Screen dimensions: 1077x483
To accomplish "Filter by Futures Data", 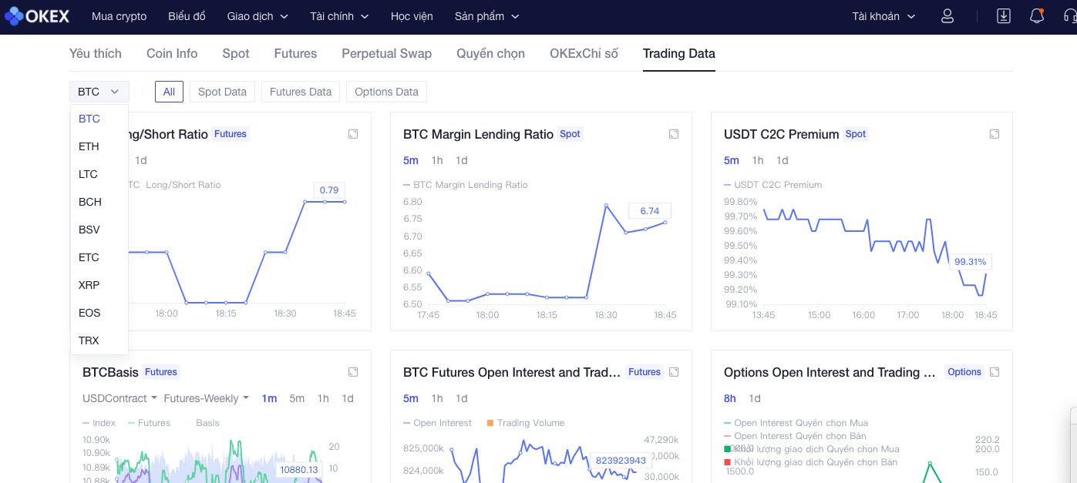I will click(300, 92).
